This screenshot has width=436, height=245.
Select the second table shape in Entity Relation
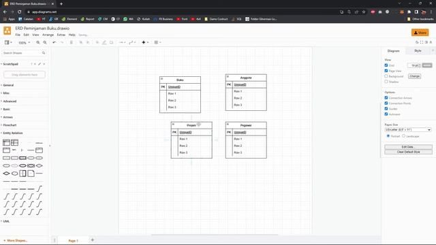pos(15,142)
